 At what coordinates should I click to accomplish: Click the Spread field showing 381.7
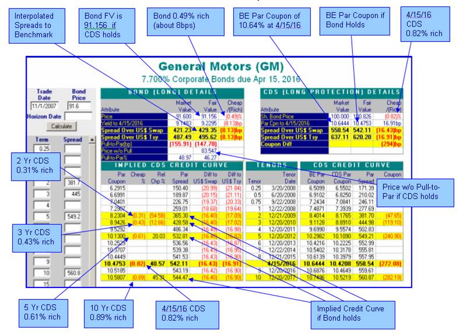[x=72, y=183]
